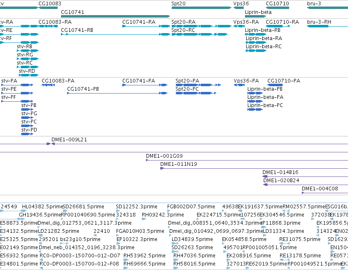Select Liprin-beta-PC protein
This screenshot has height=270, width=348.
255,109
